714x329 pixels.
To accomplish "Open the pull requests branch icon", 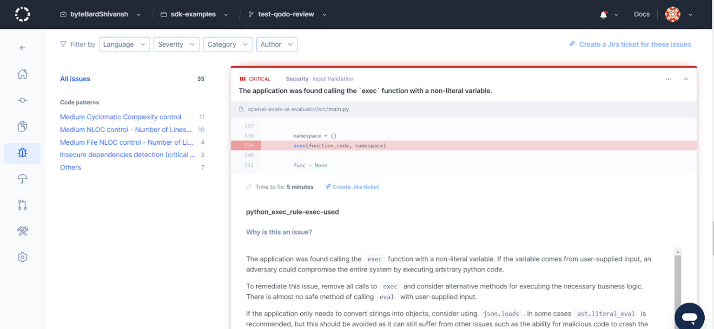I will tap(22, 205).
